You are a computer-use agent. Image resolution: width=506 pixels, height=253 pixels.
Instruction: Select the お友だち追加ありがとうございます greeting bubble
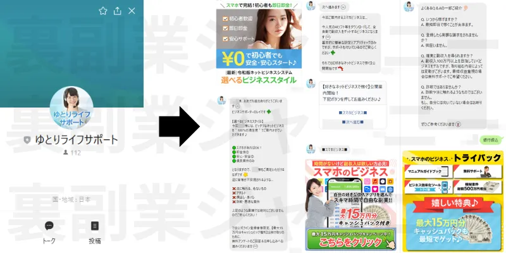[258, 175]
